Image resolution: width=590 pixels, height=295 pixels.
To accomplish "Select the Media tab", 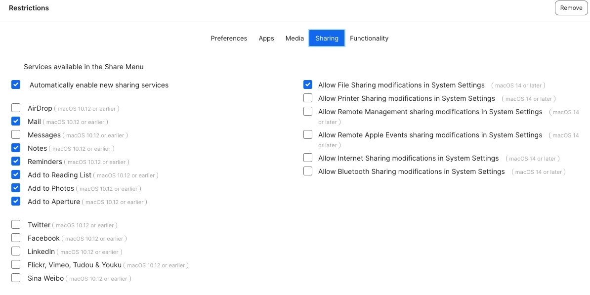I will 295,38.
